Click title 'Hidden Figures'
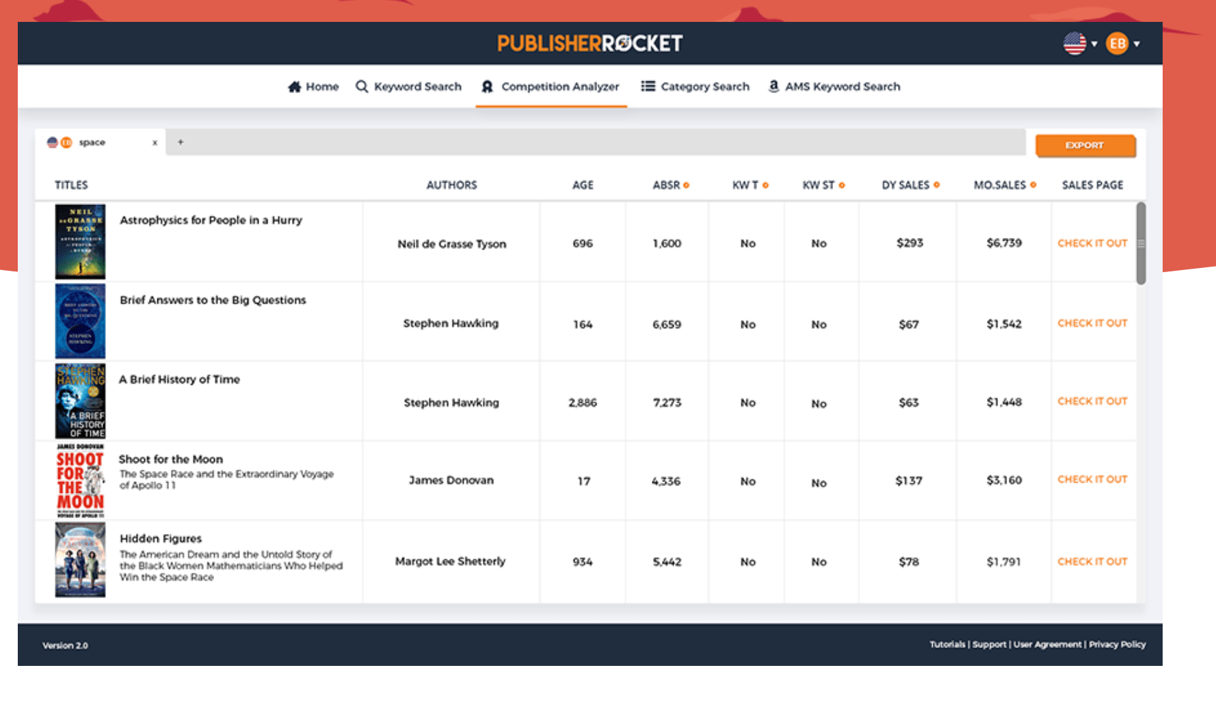Viewport: 1216px width, 711px height. [161, 539]
